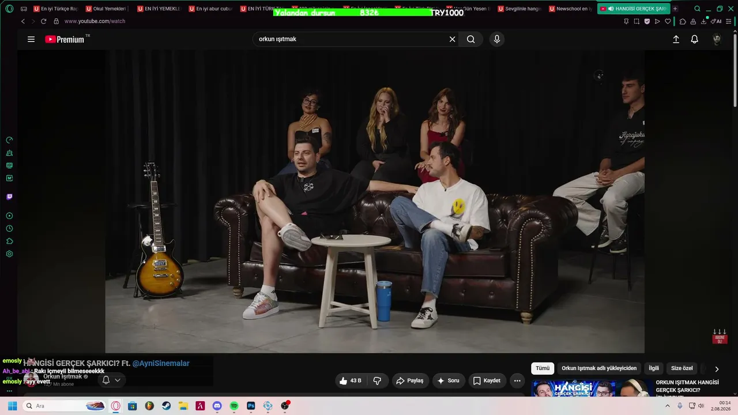Open Extensions puzzle icon in sidebar

tap(9, 241)
